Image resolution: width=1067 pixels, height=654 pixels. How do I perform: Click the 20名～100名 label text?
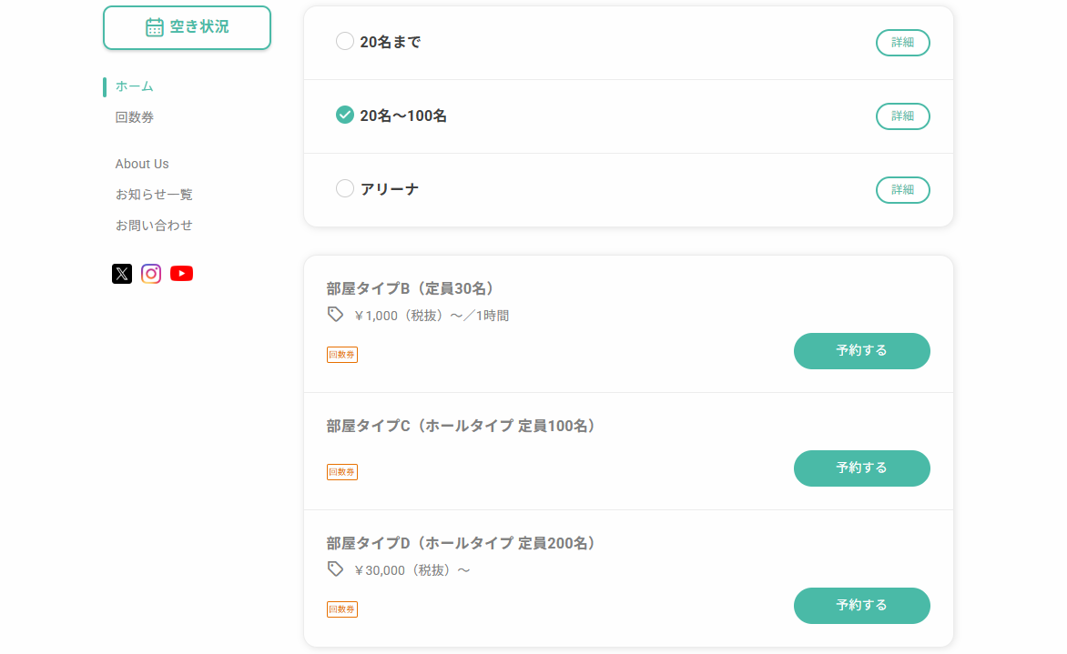click(x=403, y=116)
